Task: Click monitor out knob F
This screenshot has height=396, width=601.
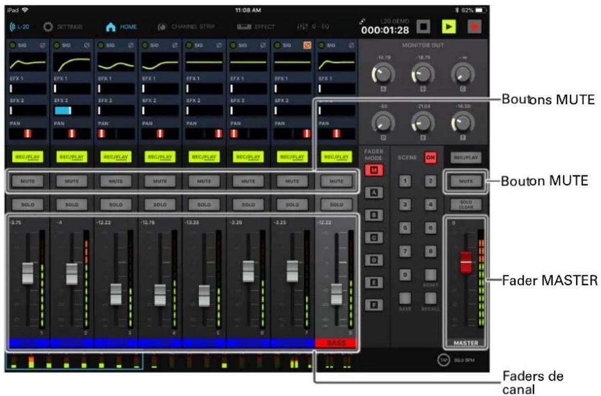Action: coord(462,123)
